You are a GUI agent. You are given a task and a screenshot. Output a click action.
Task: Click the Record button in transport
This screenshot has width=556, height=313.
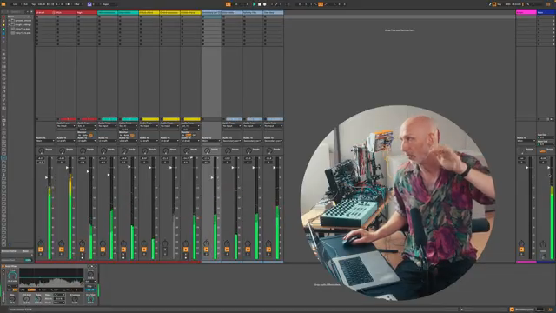(x=264, y=4)
